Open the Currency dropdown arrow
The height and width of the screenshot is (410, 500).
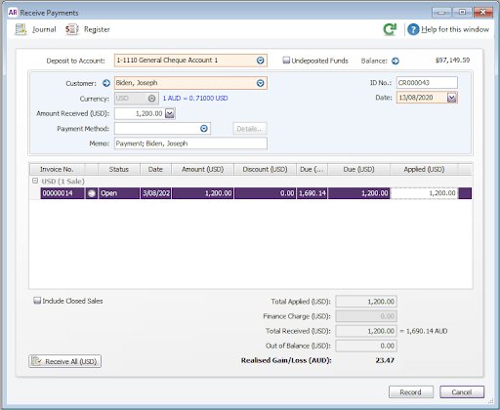[151, 99]
